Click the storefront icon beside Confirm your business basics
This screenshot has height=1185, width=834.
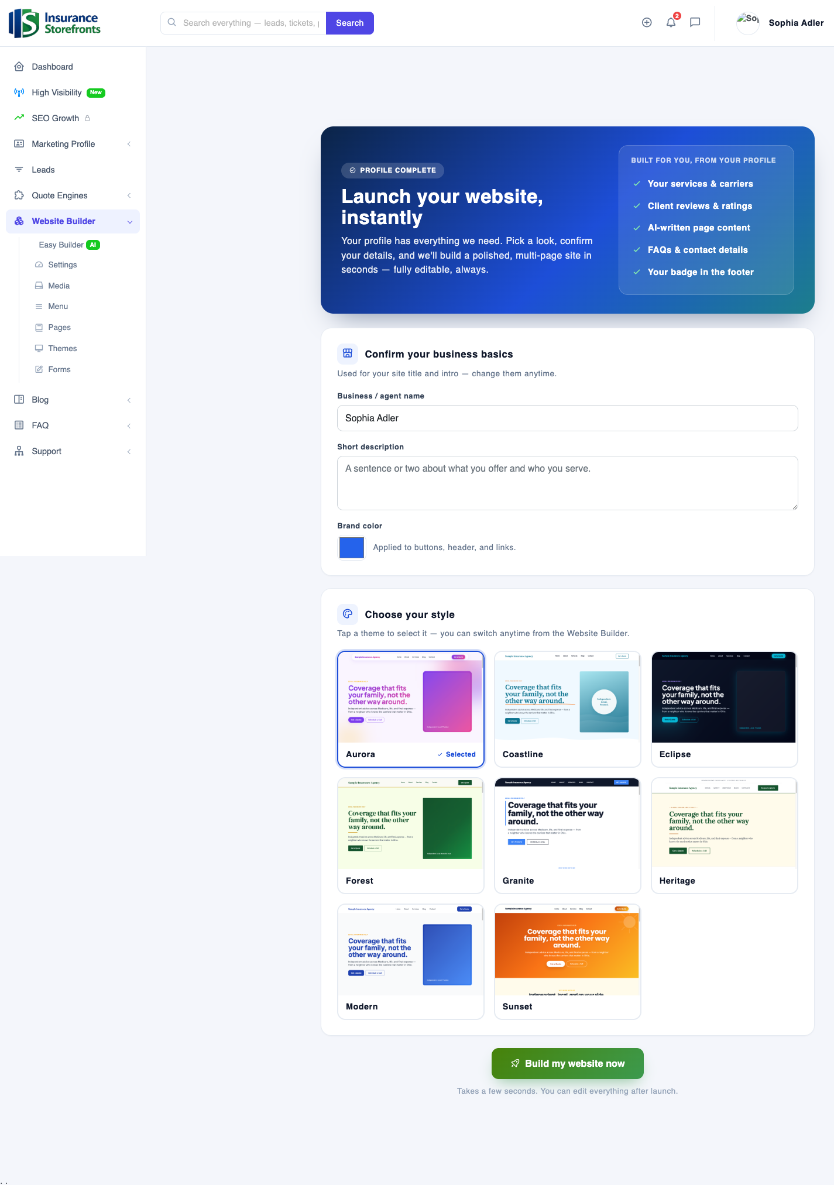click(348, 353)
